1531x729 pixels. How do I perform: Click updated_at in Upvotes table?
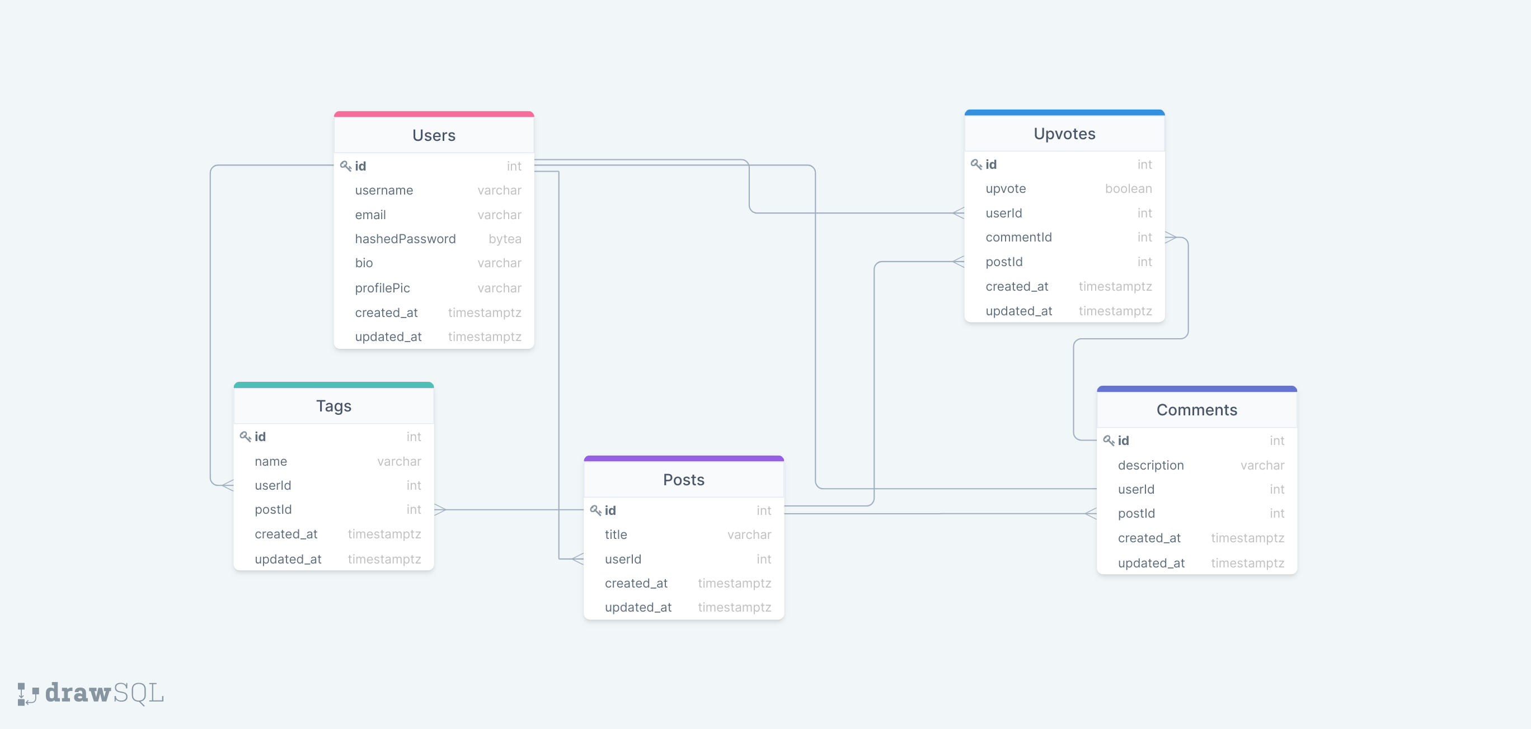(1064, 311)
